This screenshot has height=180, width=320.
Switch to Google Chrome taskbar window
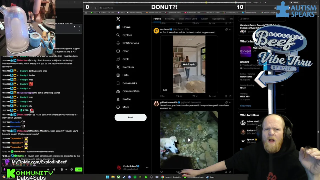[x=171, y=177]
